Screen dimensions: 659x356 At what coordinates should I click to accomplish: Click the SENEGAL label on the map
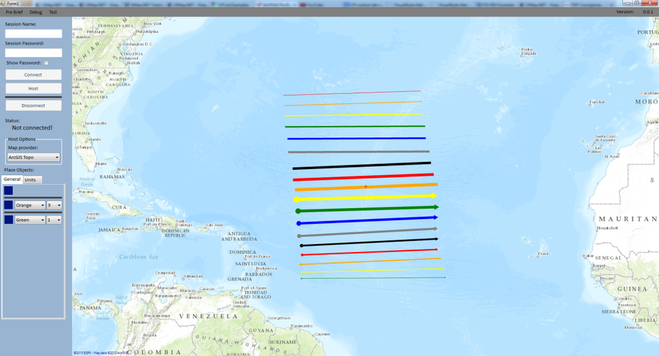[x=608, y=258]
